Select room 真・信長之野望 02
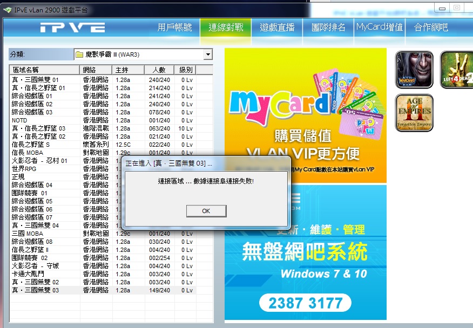This screenshot has height=328, width=473. 103,136
